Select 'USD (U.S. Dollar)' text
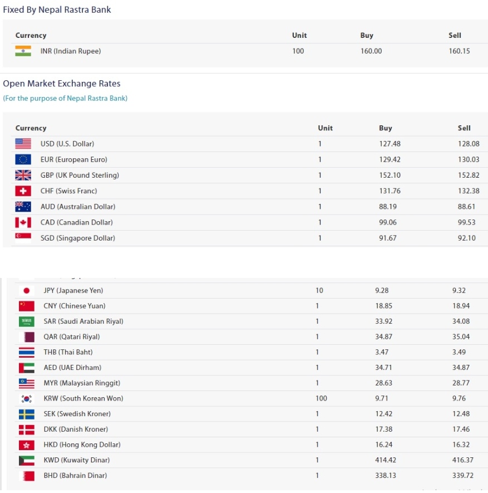 click(67, 144)
